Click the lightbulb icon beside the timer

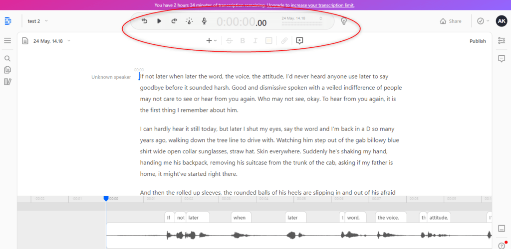[x=344, y=21]
